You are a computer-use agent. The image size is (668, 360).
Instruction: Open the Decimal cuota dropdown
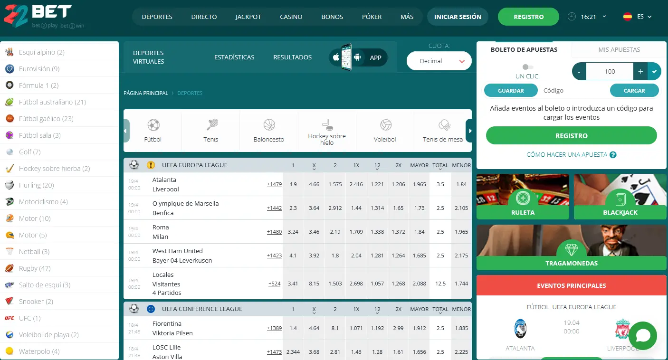(x=439, y=61)
